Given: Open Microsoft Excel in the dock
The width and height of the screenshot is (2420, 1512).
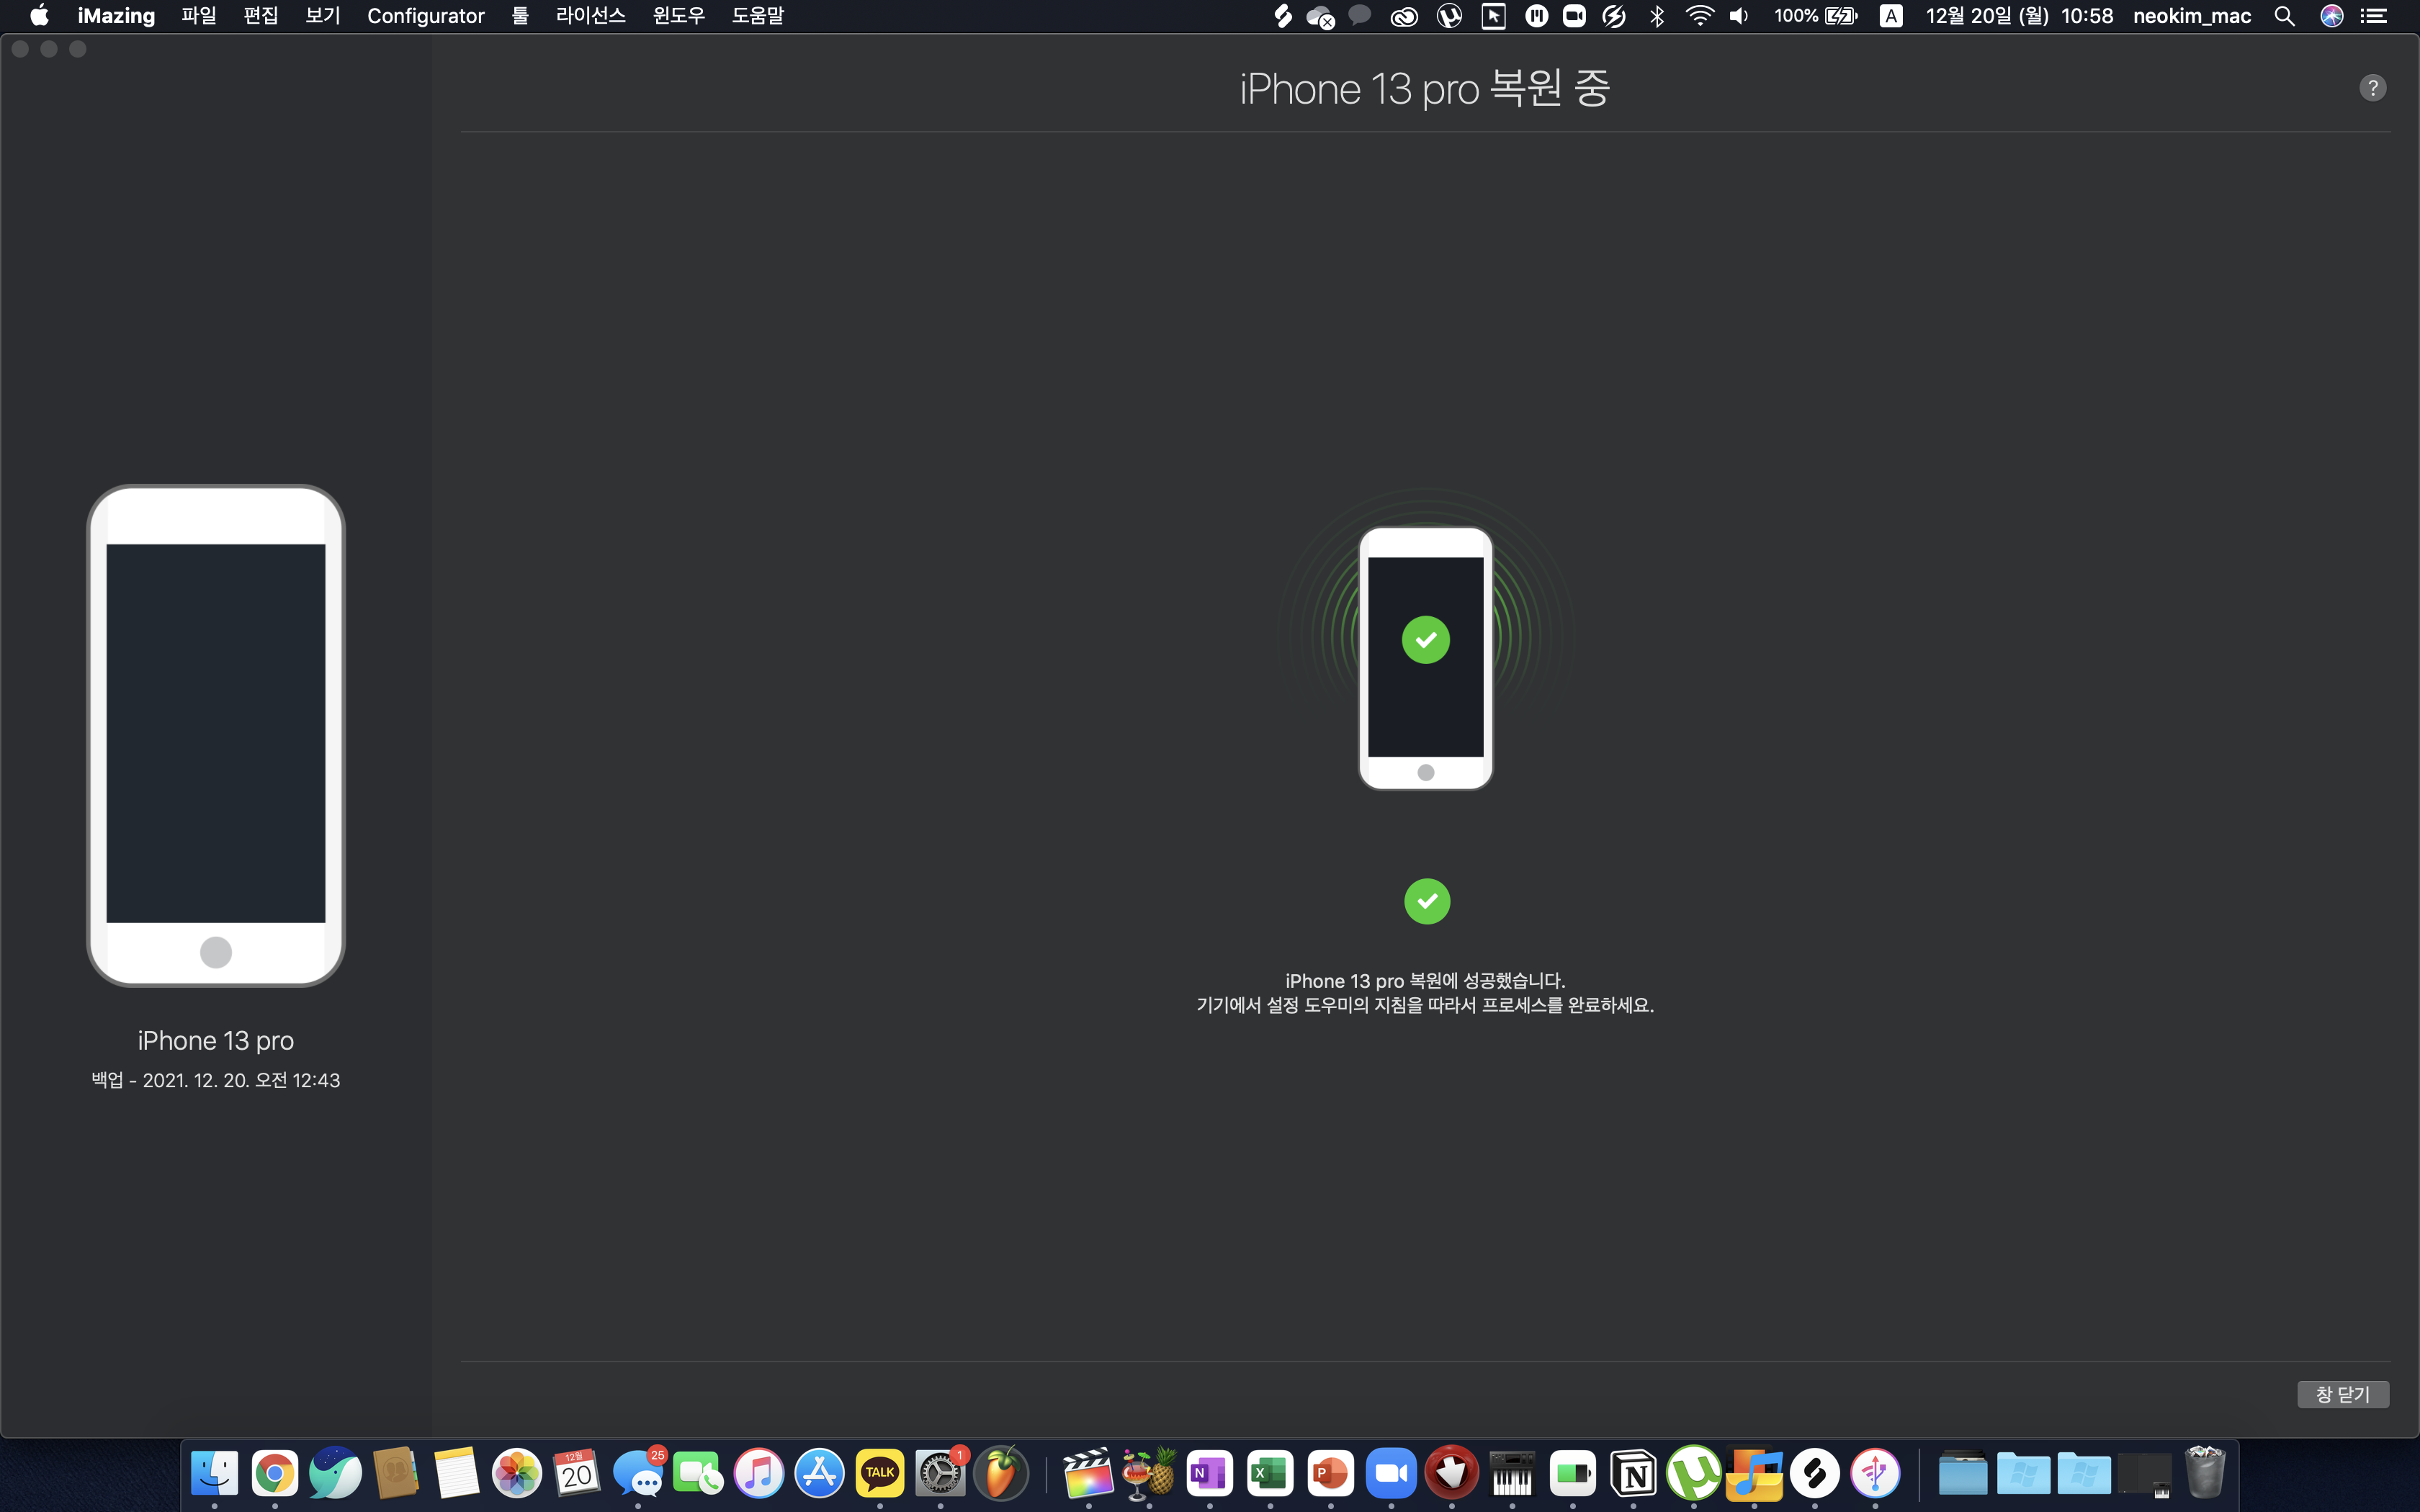Looking at the screenshot, I should tap(1270, 1473).
